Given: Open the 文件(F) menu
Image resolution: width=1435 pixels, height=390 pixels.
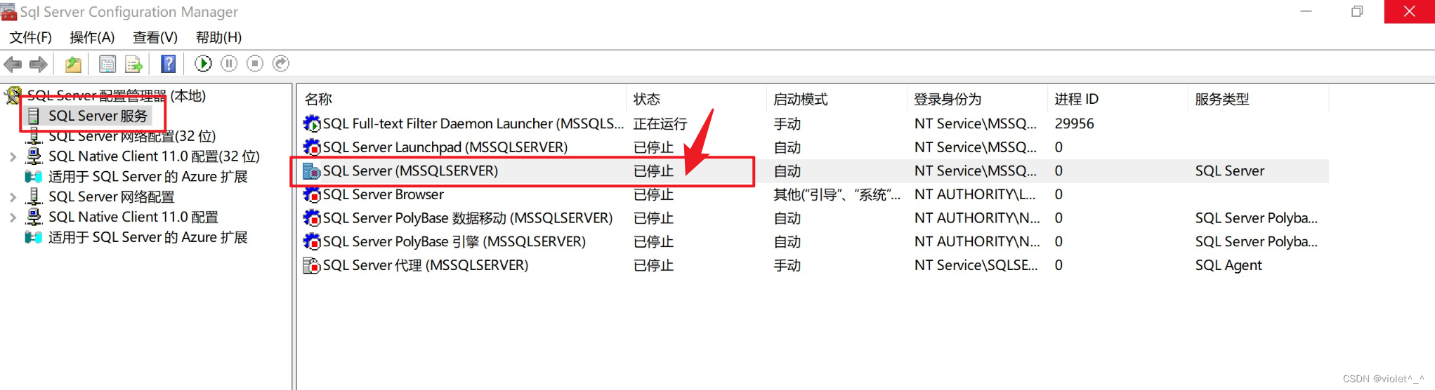Looking at the screenshot, I should 30,37.
